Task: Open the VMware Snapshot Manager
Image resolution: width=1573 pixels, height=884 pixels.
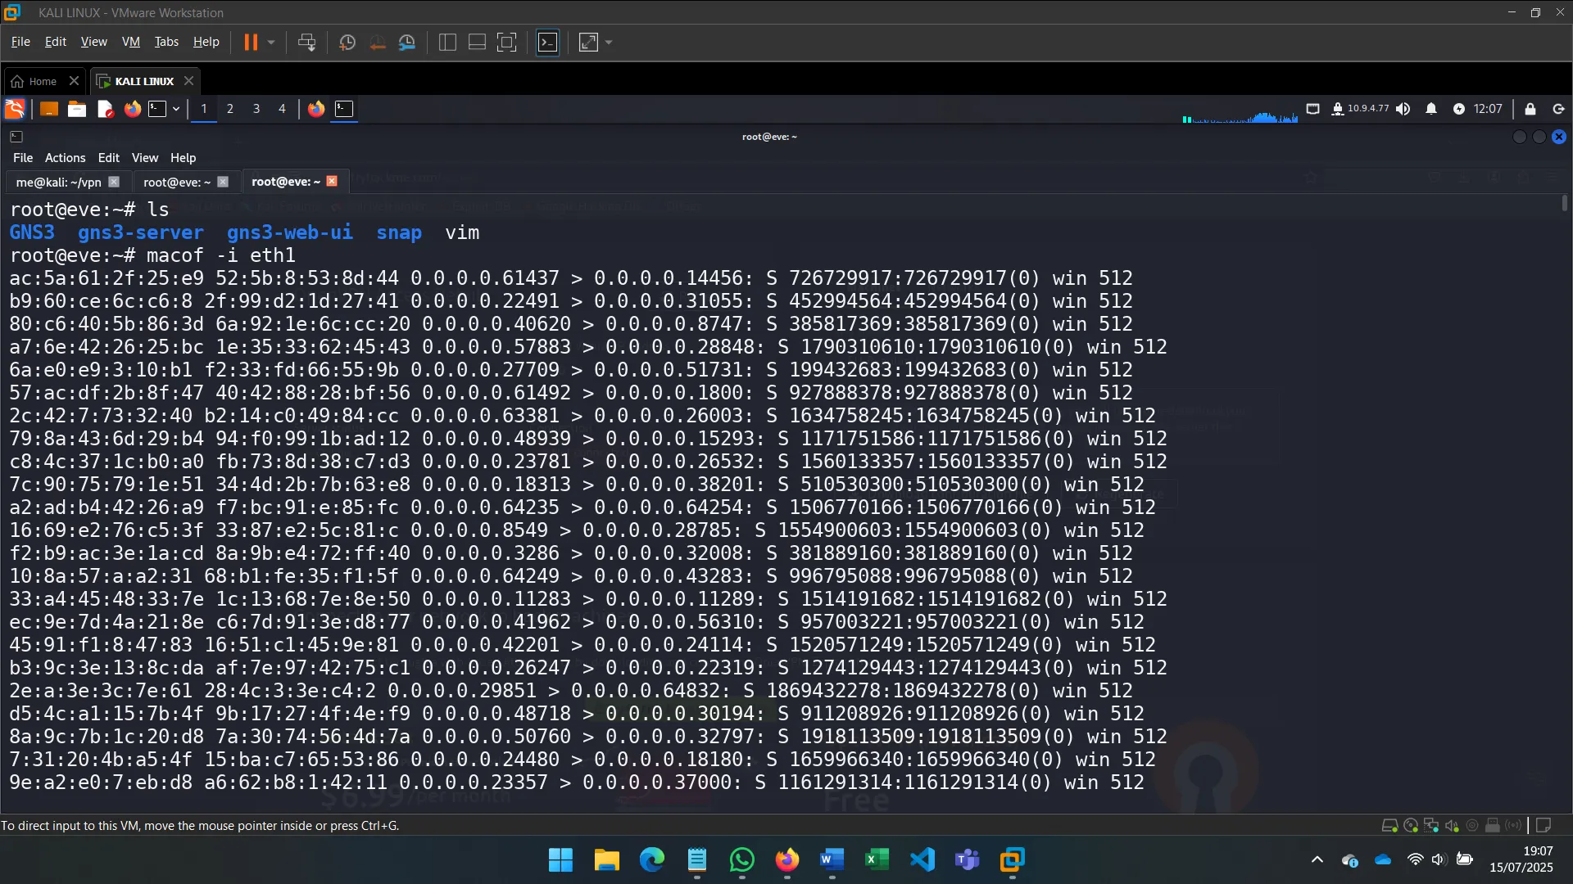Action: [x=407, y=42]
